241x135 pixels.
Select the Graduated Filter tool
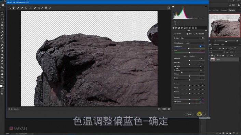pyautogui.click(x=46, y=8)
